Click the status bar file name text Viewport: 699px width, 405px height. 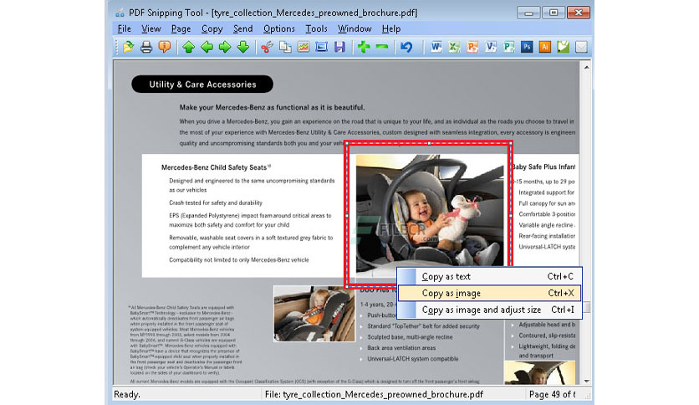(x=374, y=394)
